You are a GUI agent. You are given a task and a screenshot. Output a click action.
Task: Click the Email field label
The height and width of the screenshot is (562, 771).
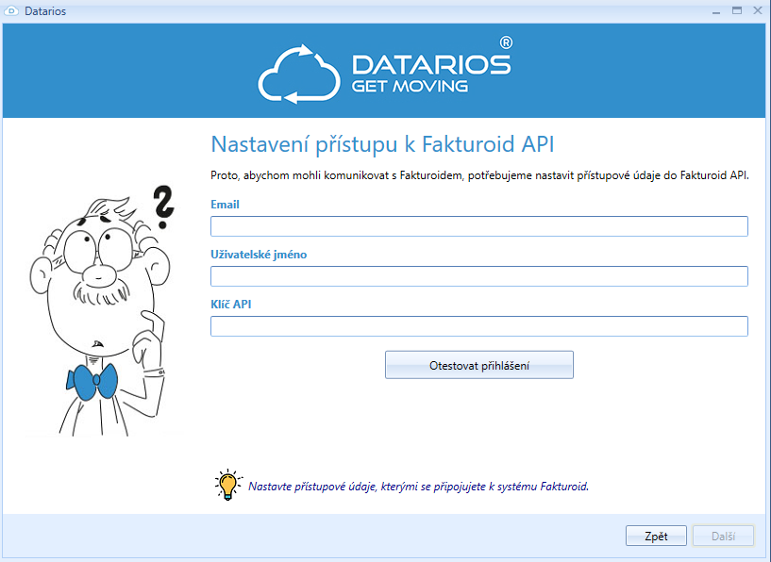225,204
